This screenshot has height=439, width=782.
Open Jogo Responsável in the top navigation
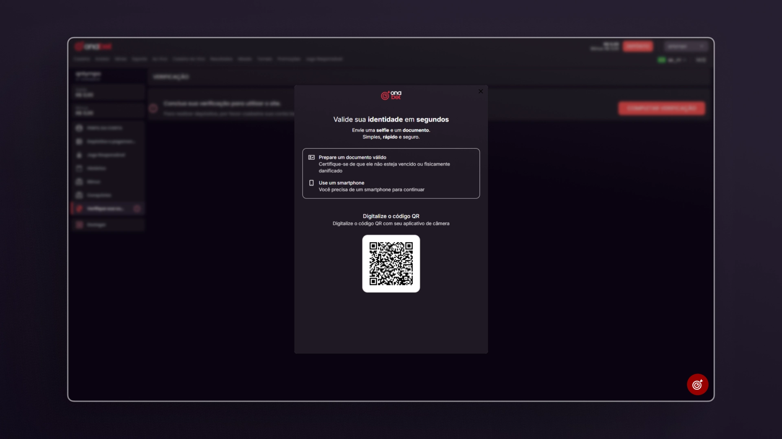(324, 59)
